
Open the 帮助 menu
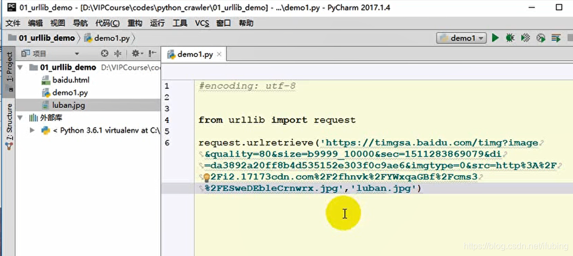pos(246,23)
